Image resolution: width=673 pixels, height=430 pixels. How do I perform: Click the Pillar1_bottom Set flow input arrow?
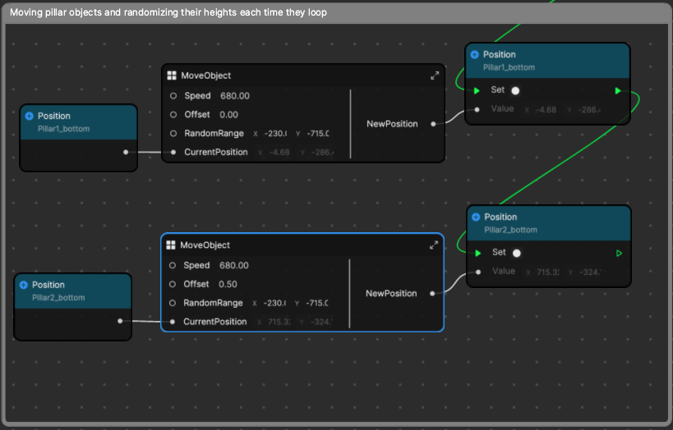(x=477, y=90)
